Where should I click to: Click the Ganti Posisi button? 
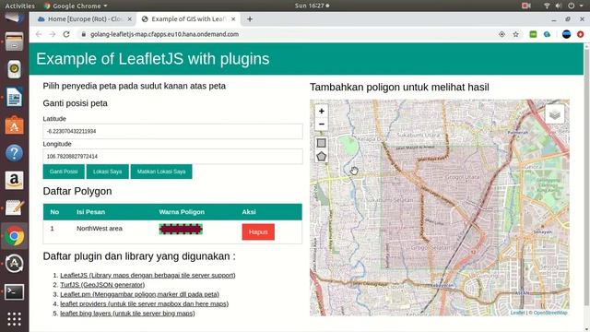[64, 172]
